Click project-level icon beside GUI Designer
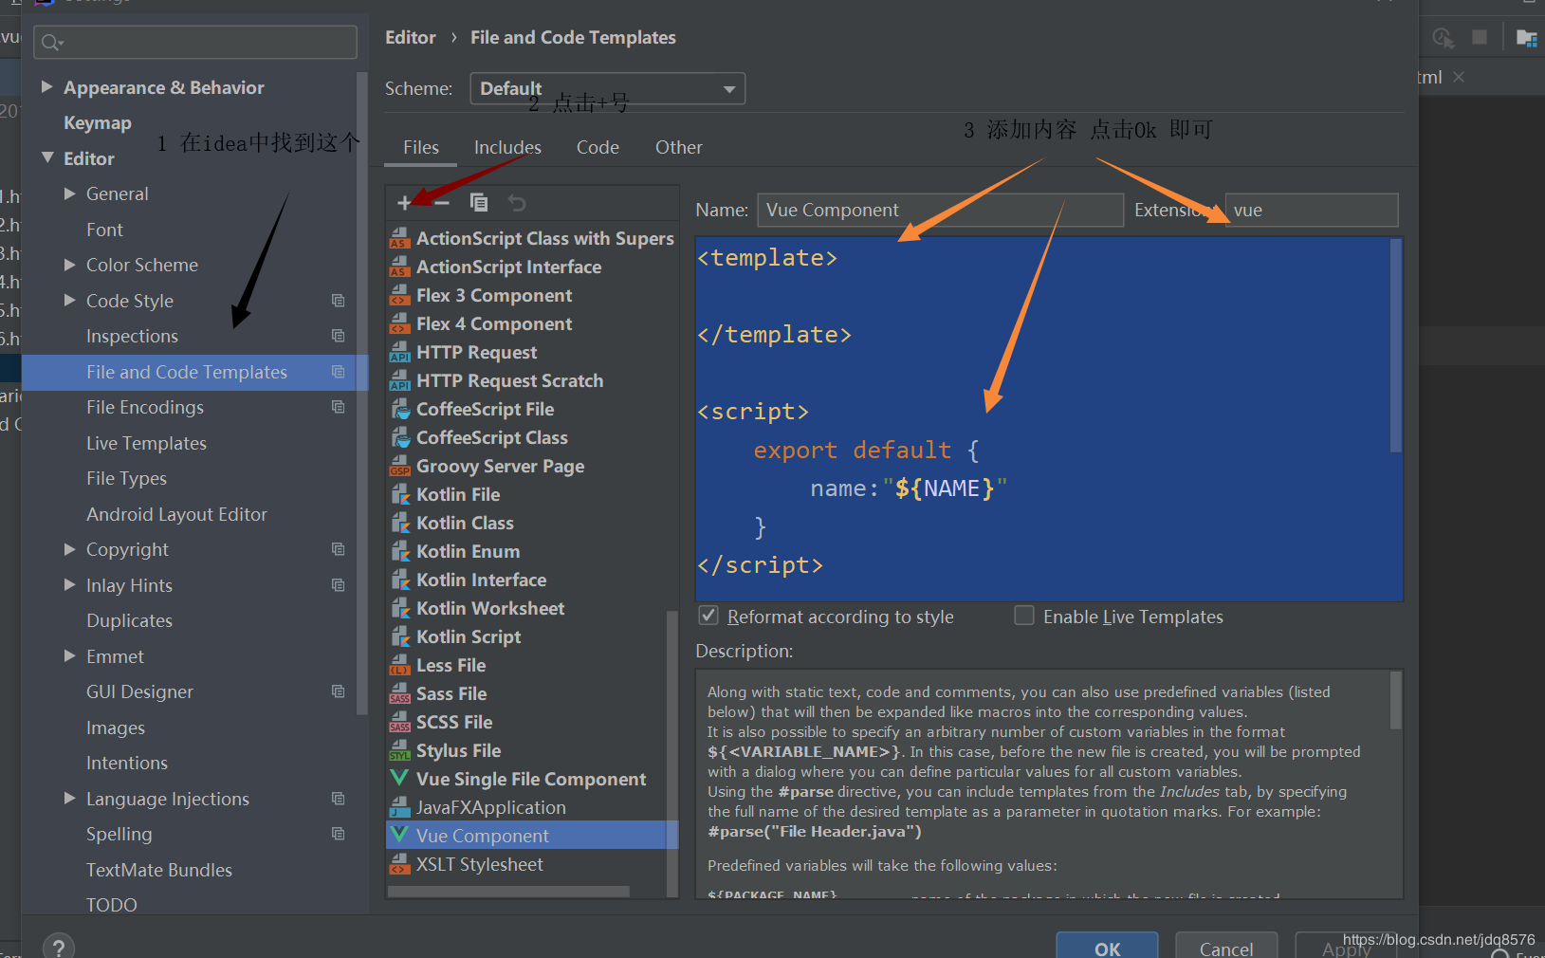This screenshot has height=958, width=1545. 338,691
